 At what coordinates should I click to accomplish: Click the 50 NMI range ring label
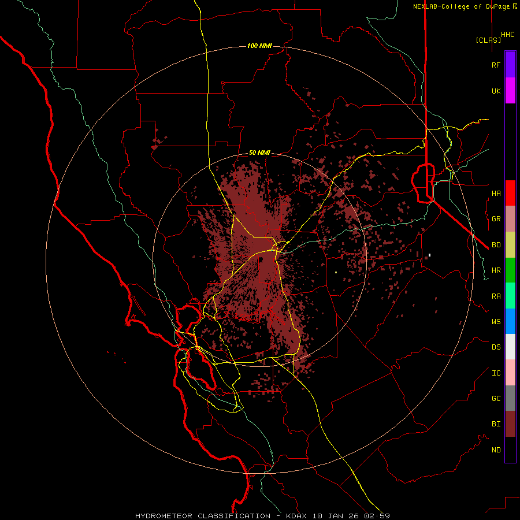click(x=259, y=153)
